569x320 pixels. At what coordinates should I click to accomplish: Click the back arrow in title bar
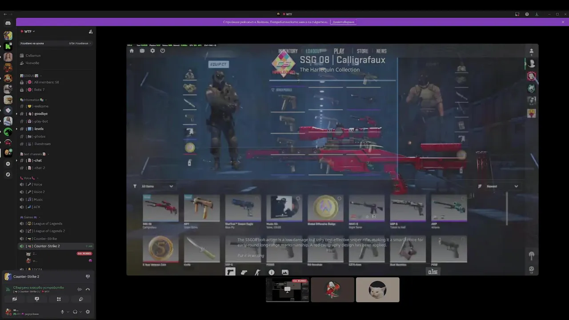tap(5, 14)
